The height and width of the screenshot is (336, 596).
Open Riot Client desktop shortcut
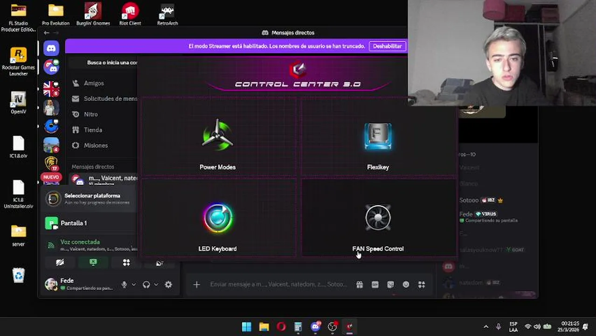[130, 14]
